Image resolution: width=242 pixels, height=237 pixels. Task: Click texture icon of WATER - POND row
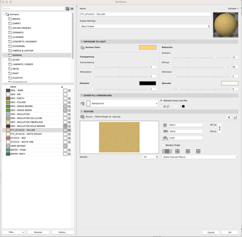[x=70, y=150]
